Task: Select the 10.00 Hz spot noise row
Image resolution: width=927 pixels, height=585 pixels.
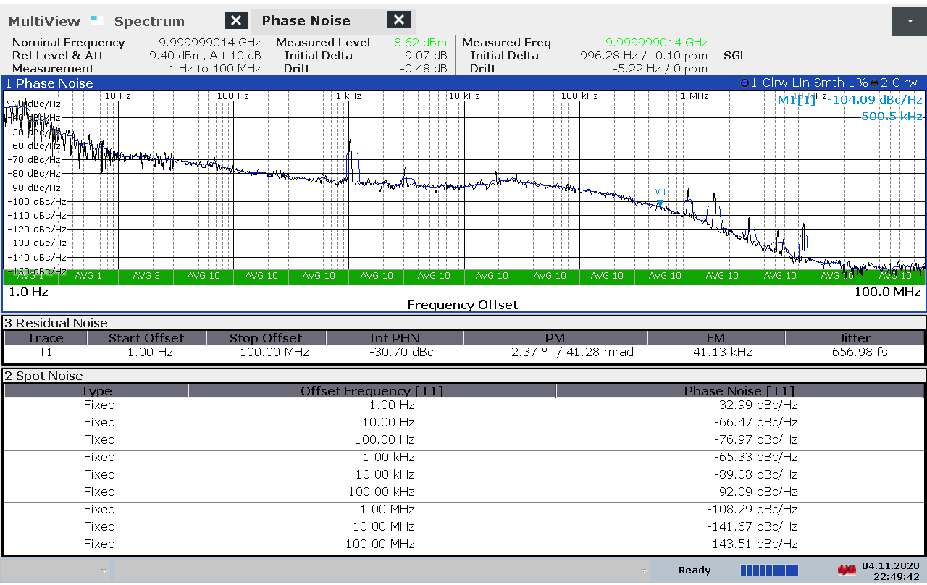Action: click(x=464, y=422)
